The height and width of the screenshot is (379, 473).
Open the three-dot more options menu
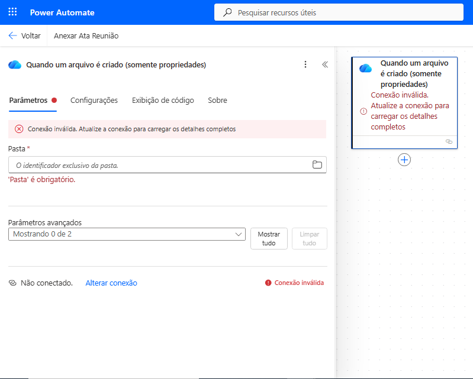(305, 64)
